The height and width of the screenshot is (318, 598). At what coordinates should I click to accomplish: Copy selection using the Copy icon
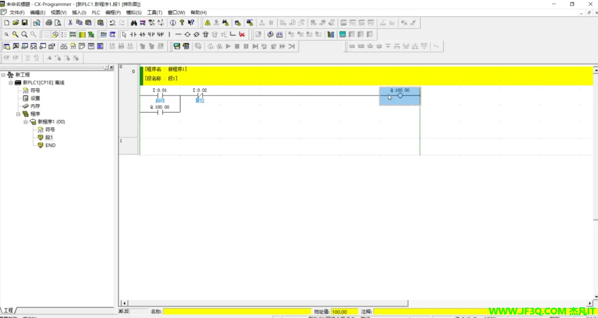(x=79, y=23)
